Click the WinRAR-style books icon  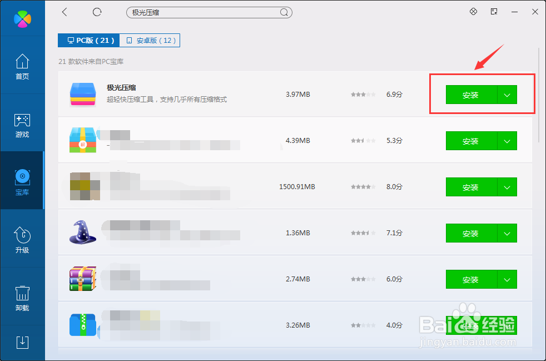pyautogui.click(x=83, y=279)
